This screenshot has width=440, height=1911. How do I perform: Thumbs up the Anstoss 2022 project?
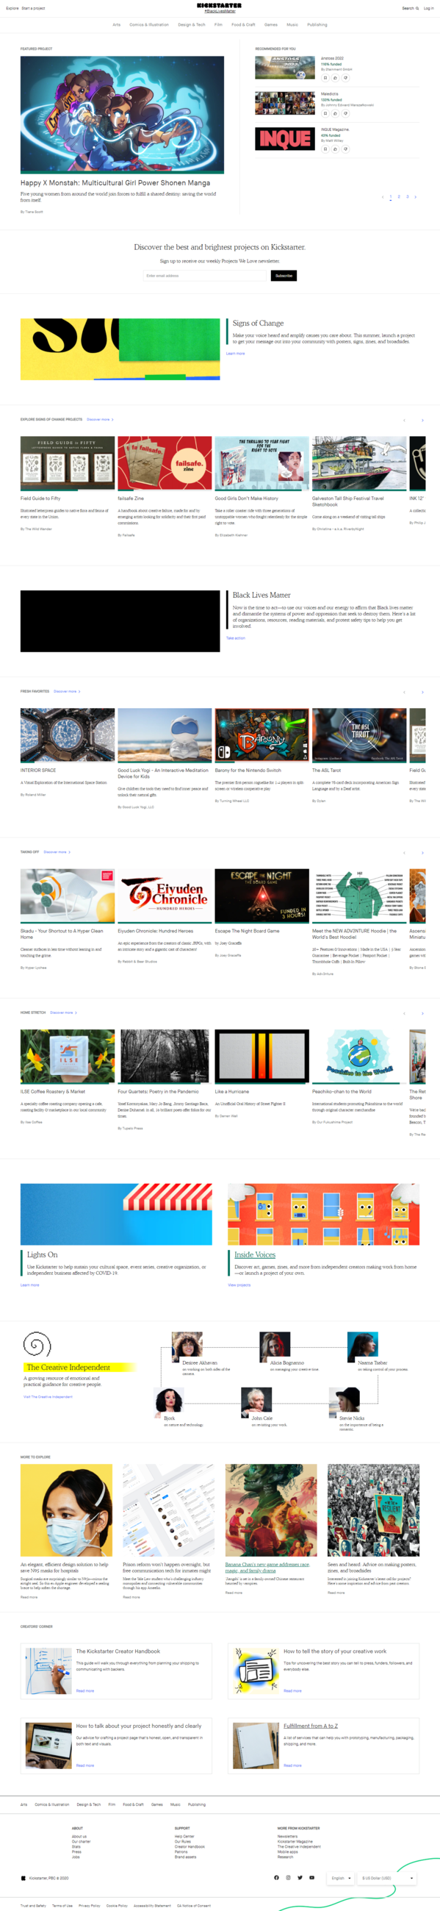point(335,78)
